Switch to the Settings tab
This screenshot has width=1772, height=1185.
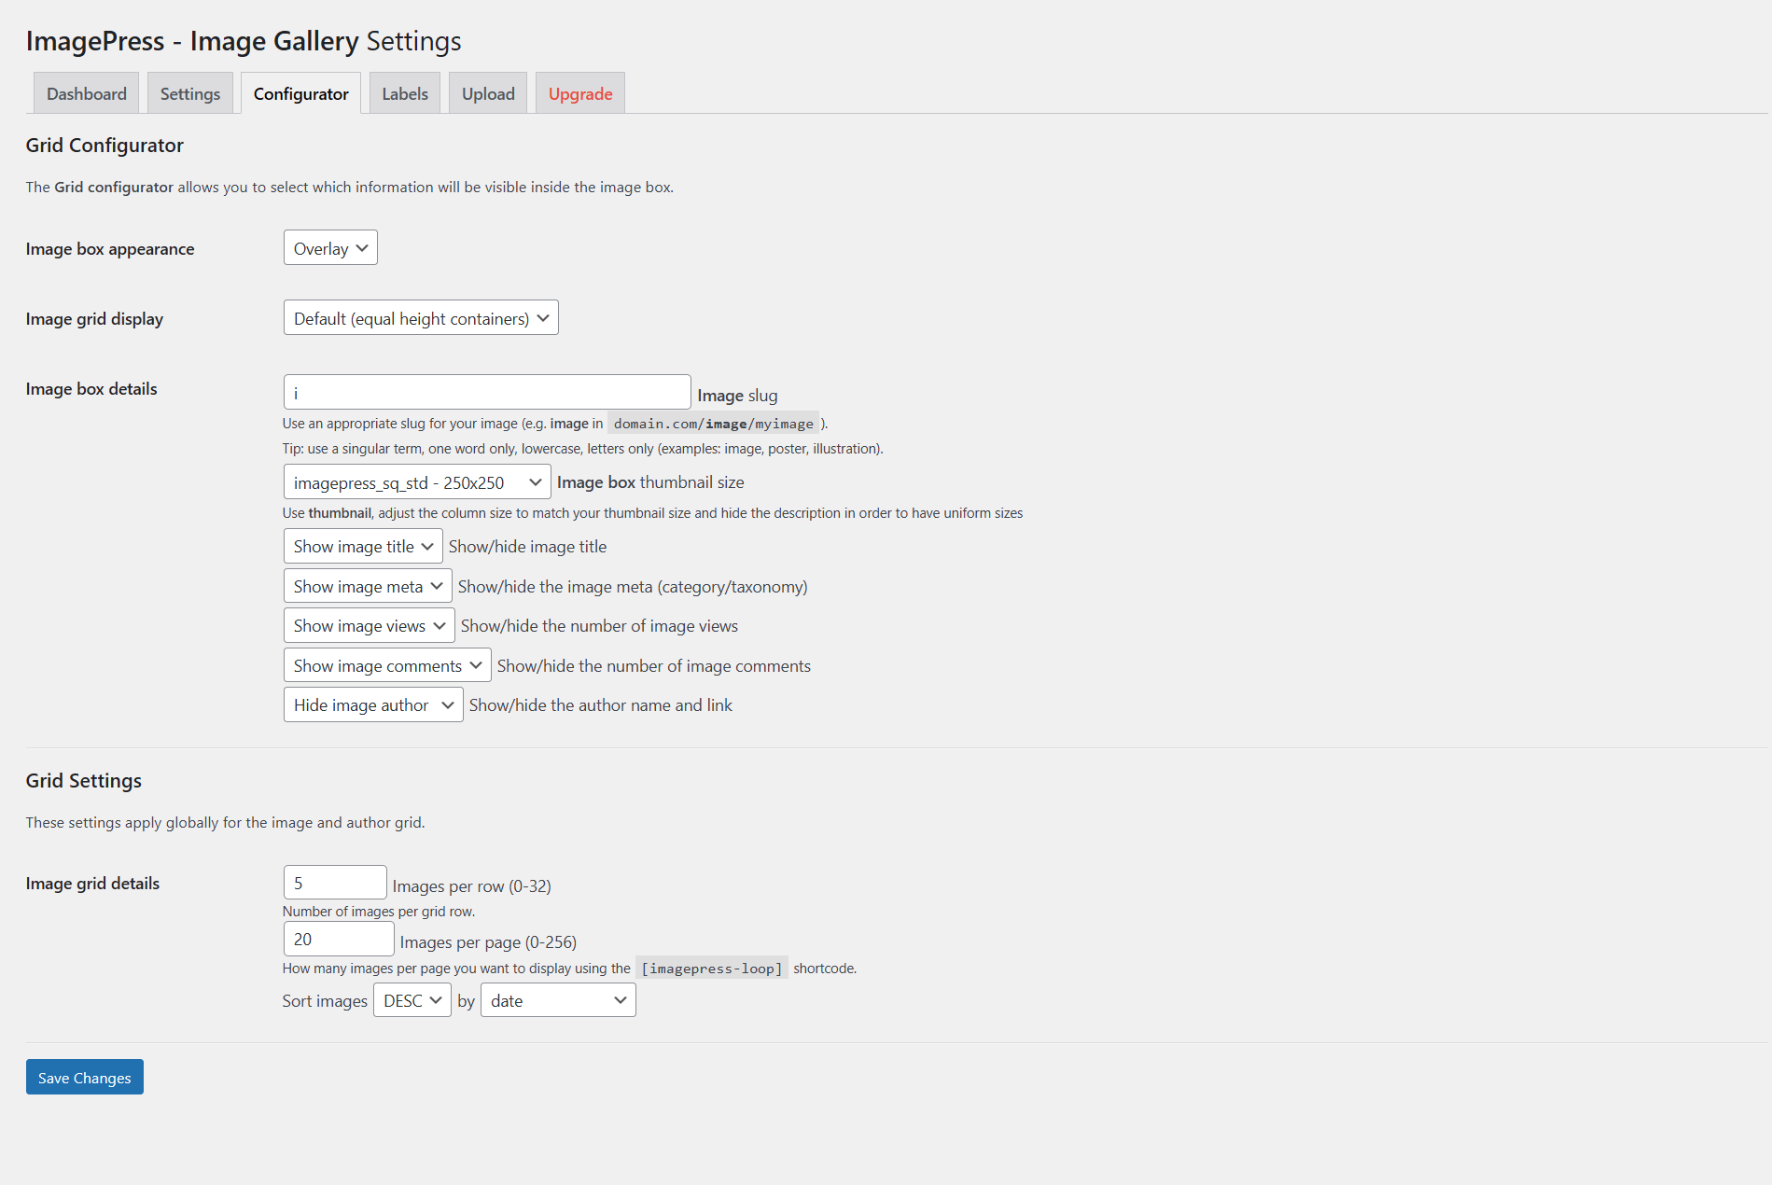pos(190,93)
